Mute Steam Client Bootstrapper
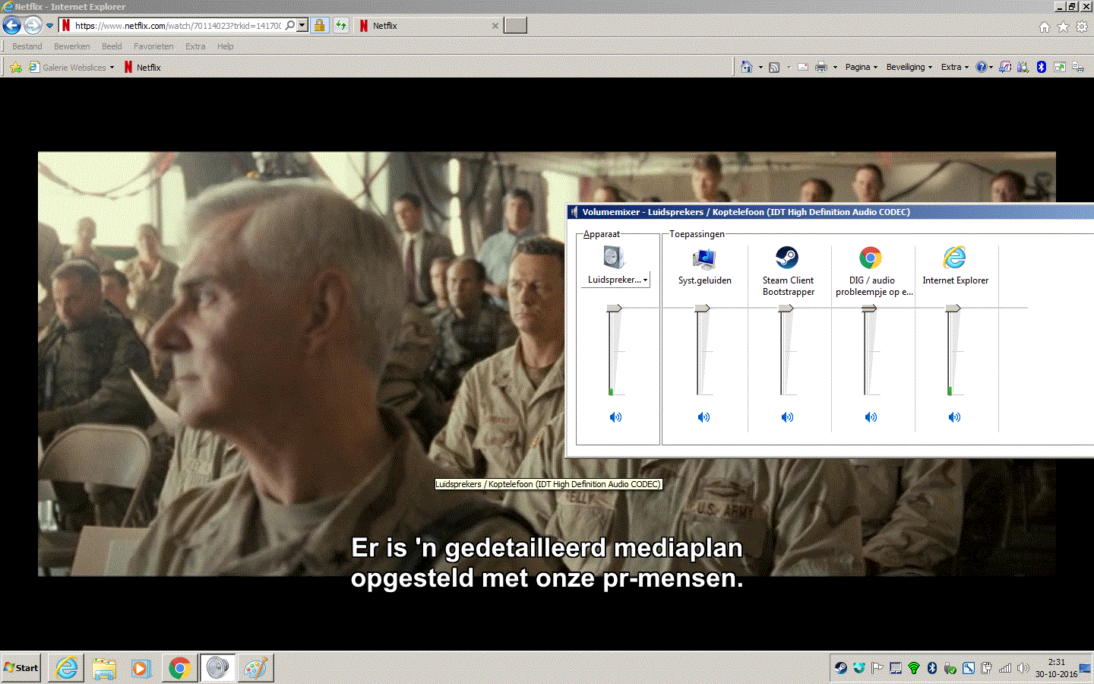This screenshot has height=684, width=1094. (x=787, y=417)
